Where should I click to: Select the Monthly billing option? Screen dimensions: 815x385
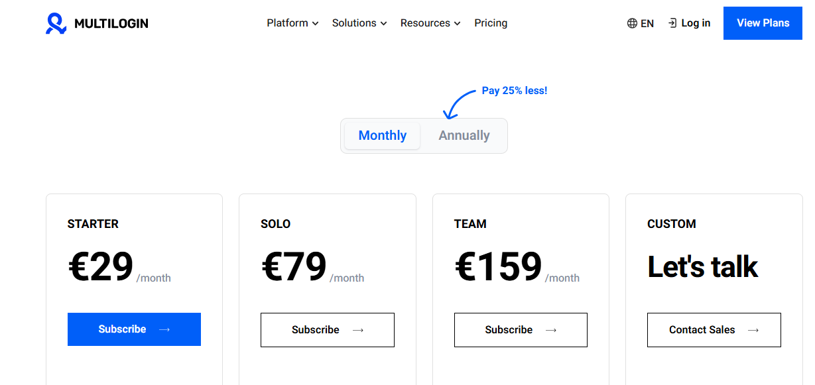(382, 135)
